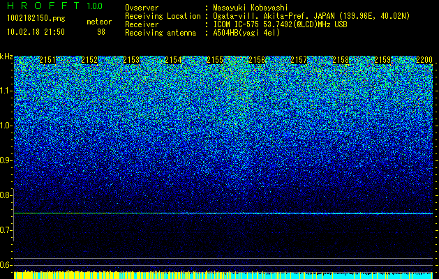
Task: Click the Receiving antenna label
Action: click(161, 33)
